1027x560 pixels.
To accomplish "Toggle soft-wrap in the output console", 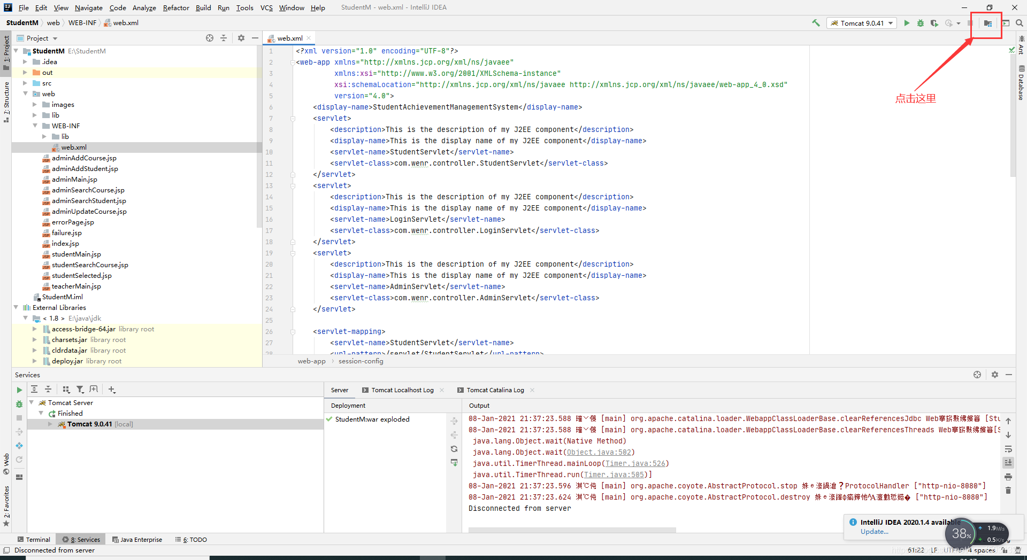I will click(x=1008, y=449).
